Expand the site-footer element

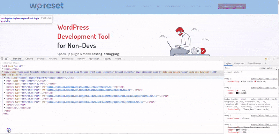coord(5,84)
